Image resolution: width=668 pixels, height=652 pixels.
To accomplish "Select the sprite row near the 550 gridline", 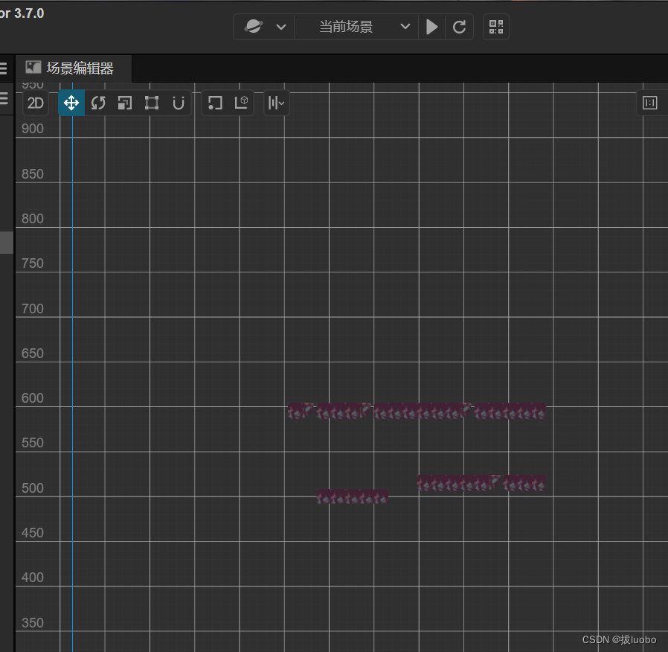I will tap(415, 412).
